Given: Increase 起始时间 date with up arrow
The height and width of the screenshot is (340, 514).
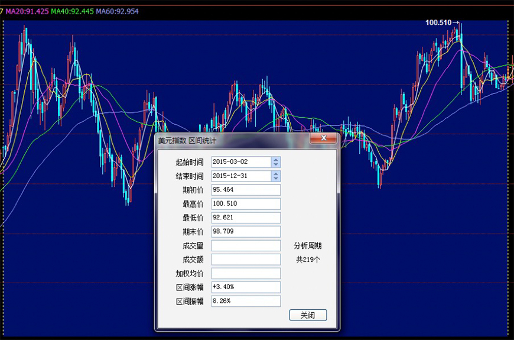Looking at the screenshot, I should point(276,160).
